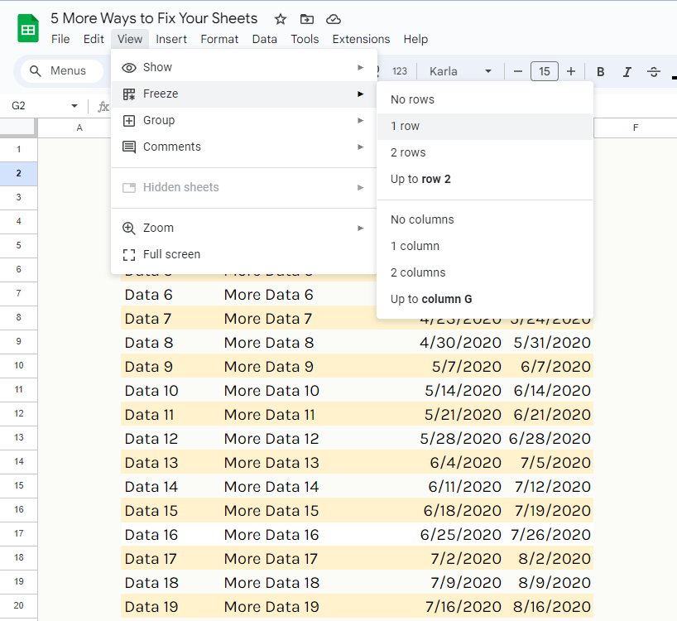Increase font size with plus button

tap(571, 71)
